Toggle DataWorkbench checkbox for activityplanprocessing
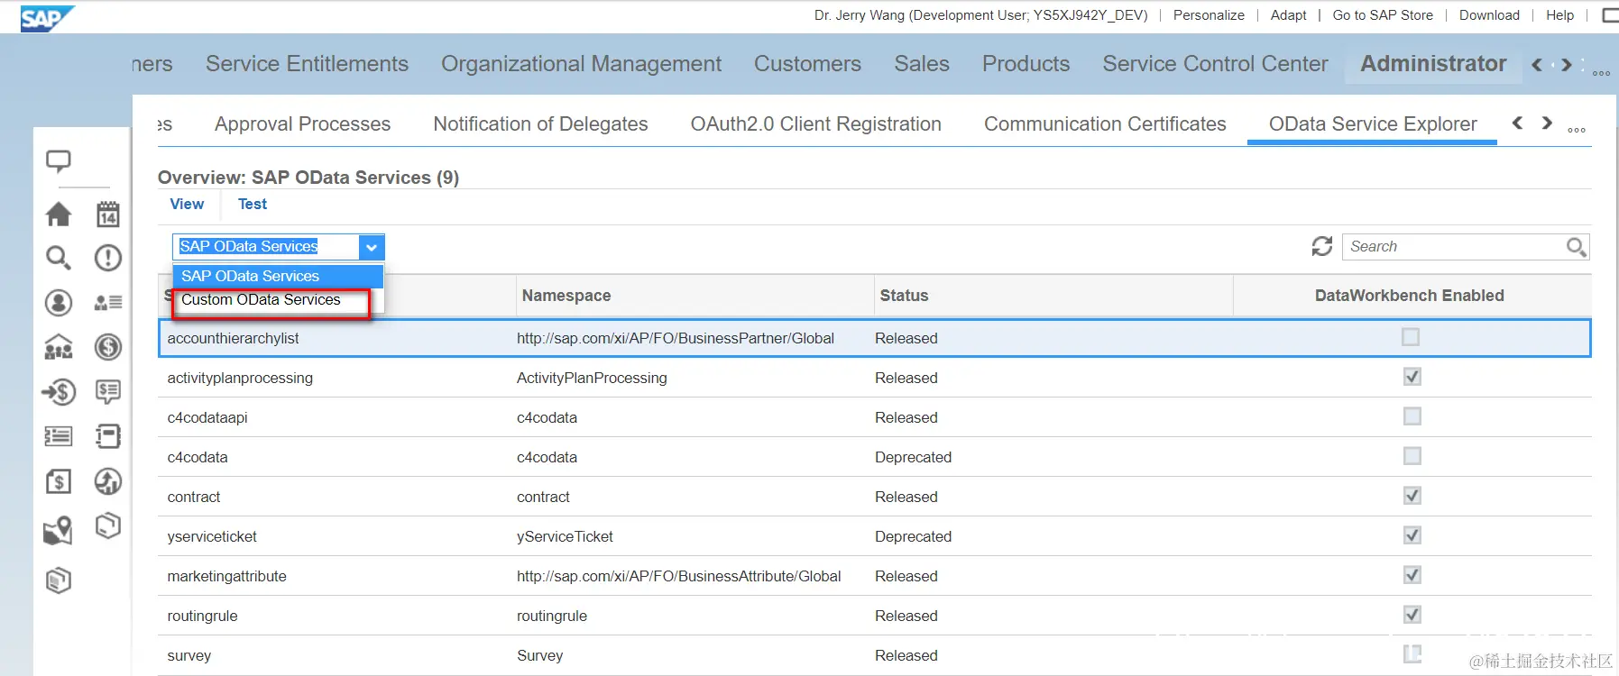The width and height of the screenshot is (1619, 676). [x=1412, y=377]
